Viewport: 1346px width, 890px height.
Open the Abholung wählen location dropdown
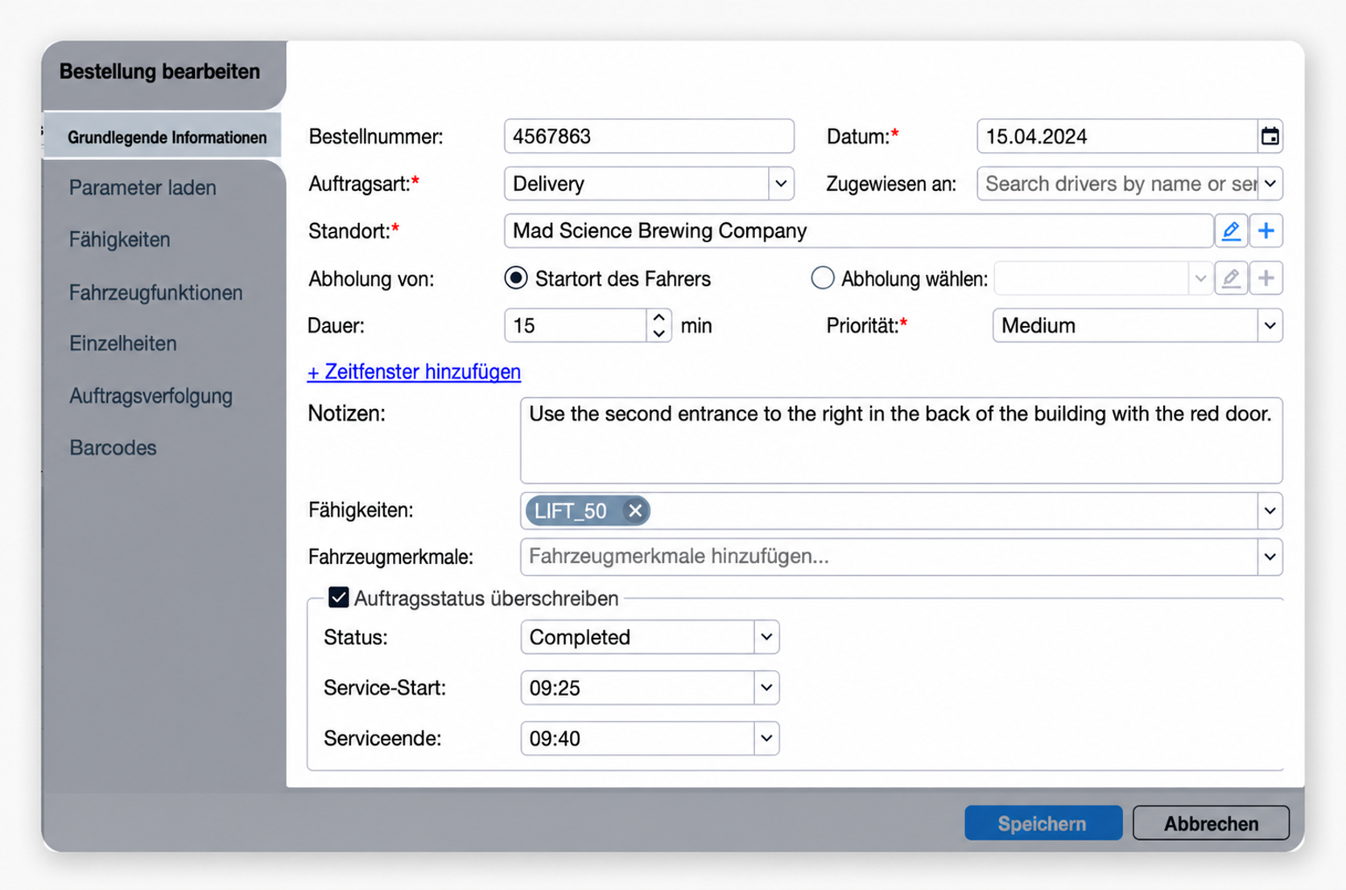click(x=1199, y=279)
